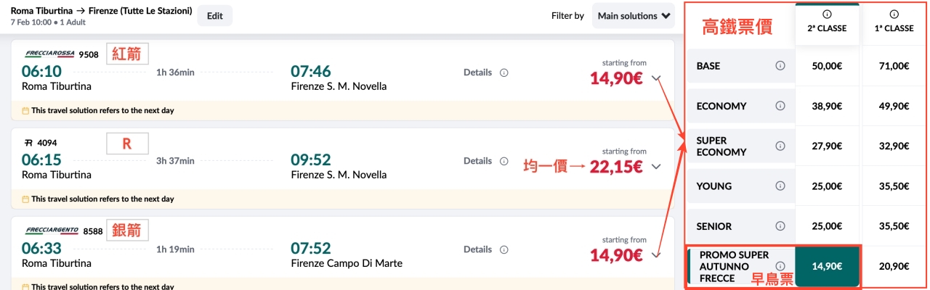Open Details link for train 9508
Image resolution: width=930 pixels, height=290 pixels.
point(477,72)
